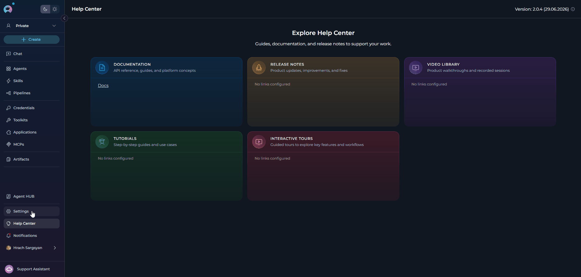Open the Skills section

click(32, 81)
